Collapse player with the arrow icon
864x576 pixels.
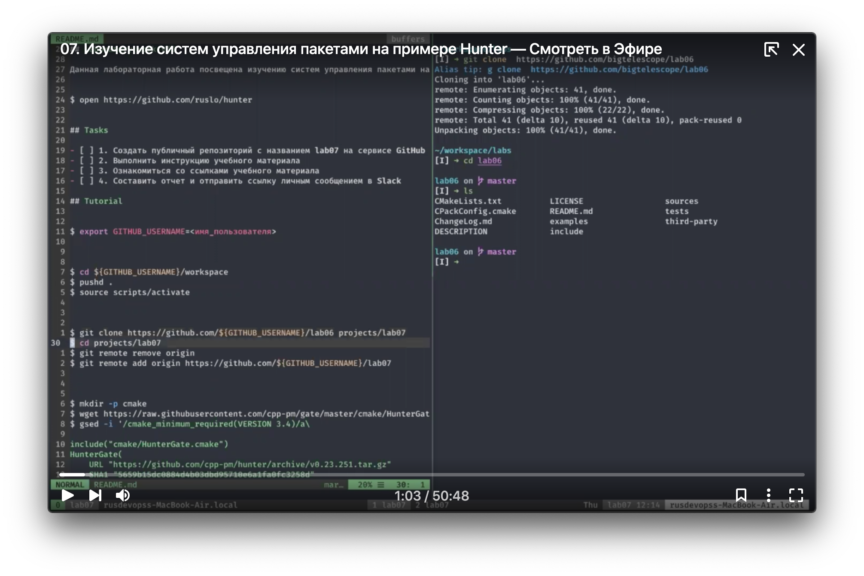[771, 49]
